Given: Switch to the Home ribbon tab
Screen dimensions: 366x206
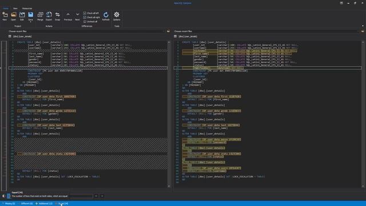Looking at the screenshot, I should pos(6,9).
